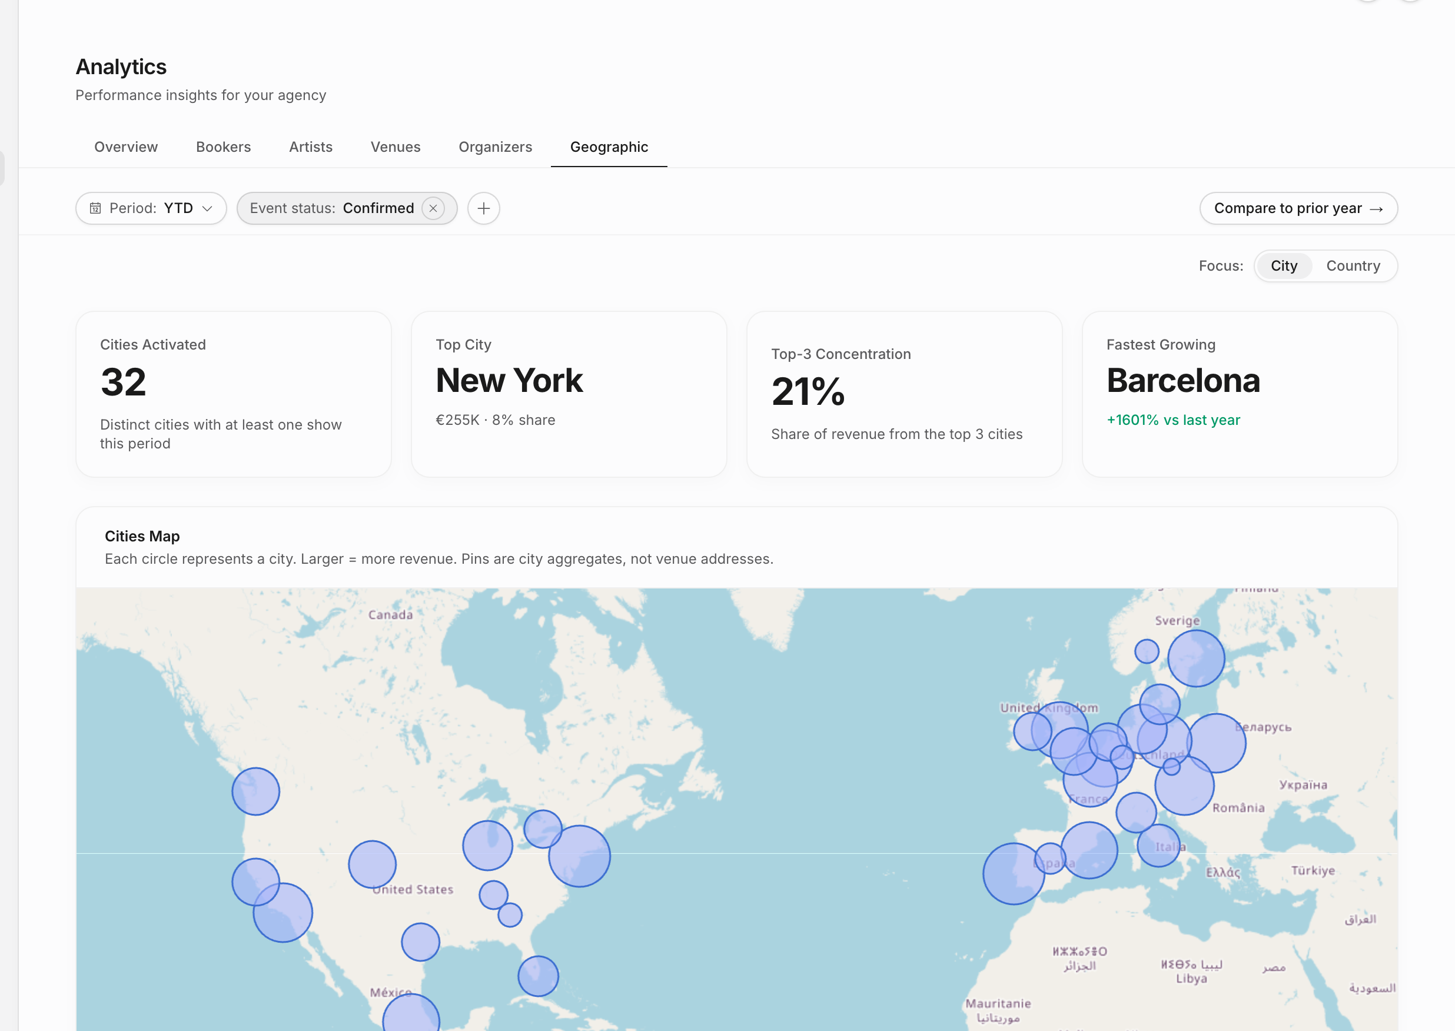Select the Chicago-area circle on map
This screenshot has width=1455, height=1031.
click(487, 845)
